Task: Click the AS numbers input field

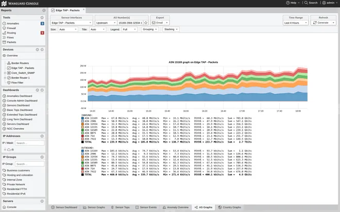Action: [130, 23]
